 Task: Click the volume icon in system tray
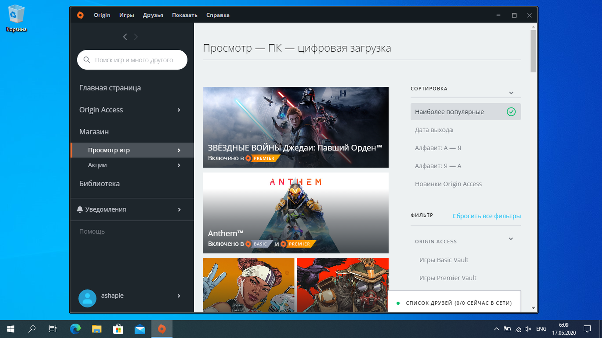528,329
